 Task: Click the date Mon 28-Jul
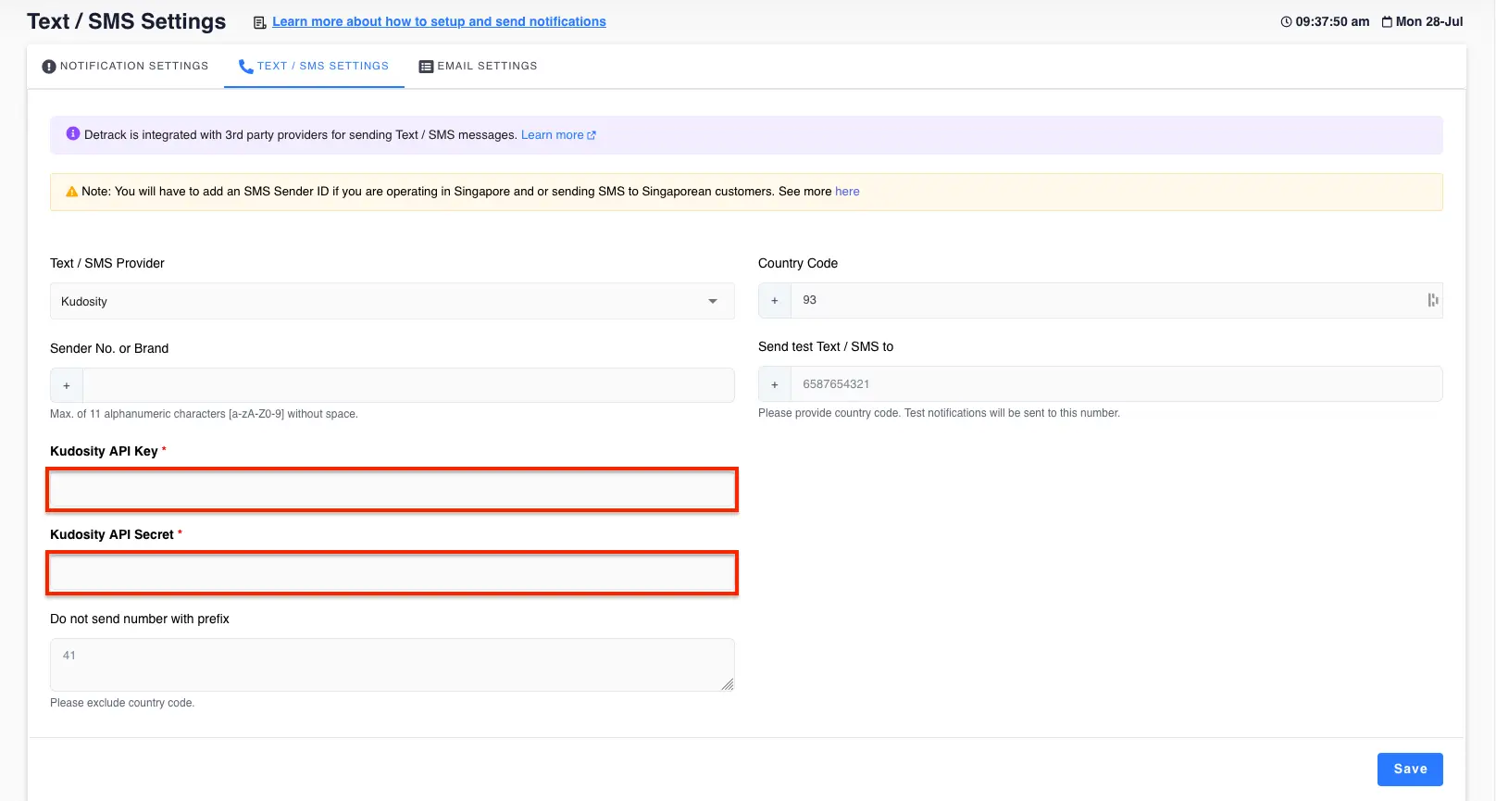1429,21
